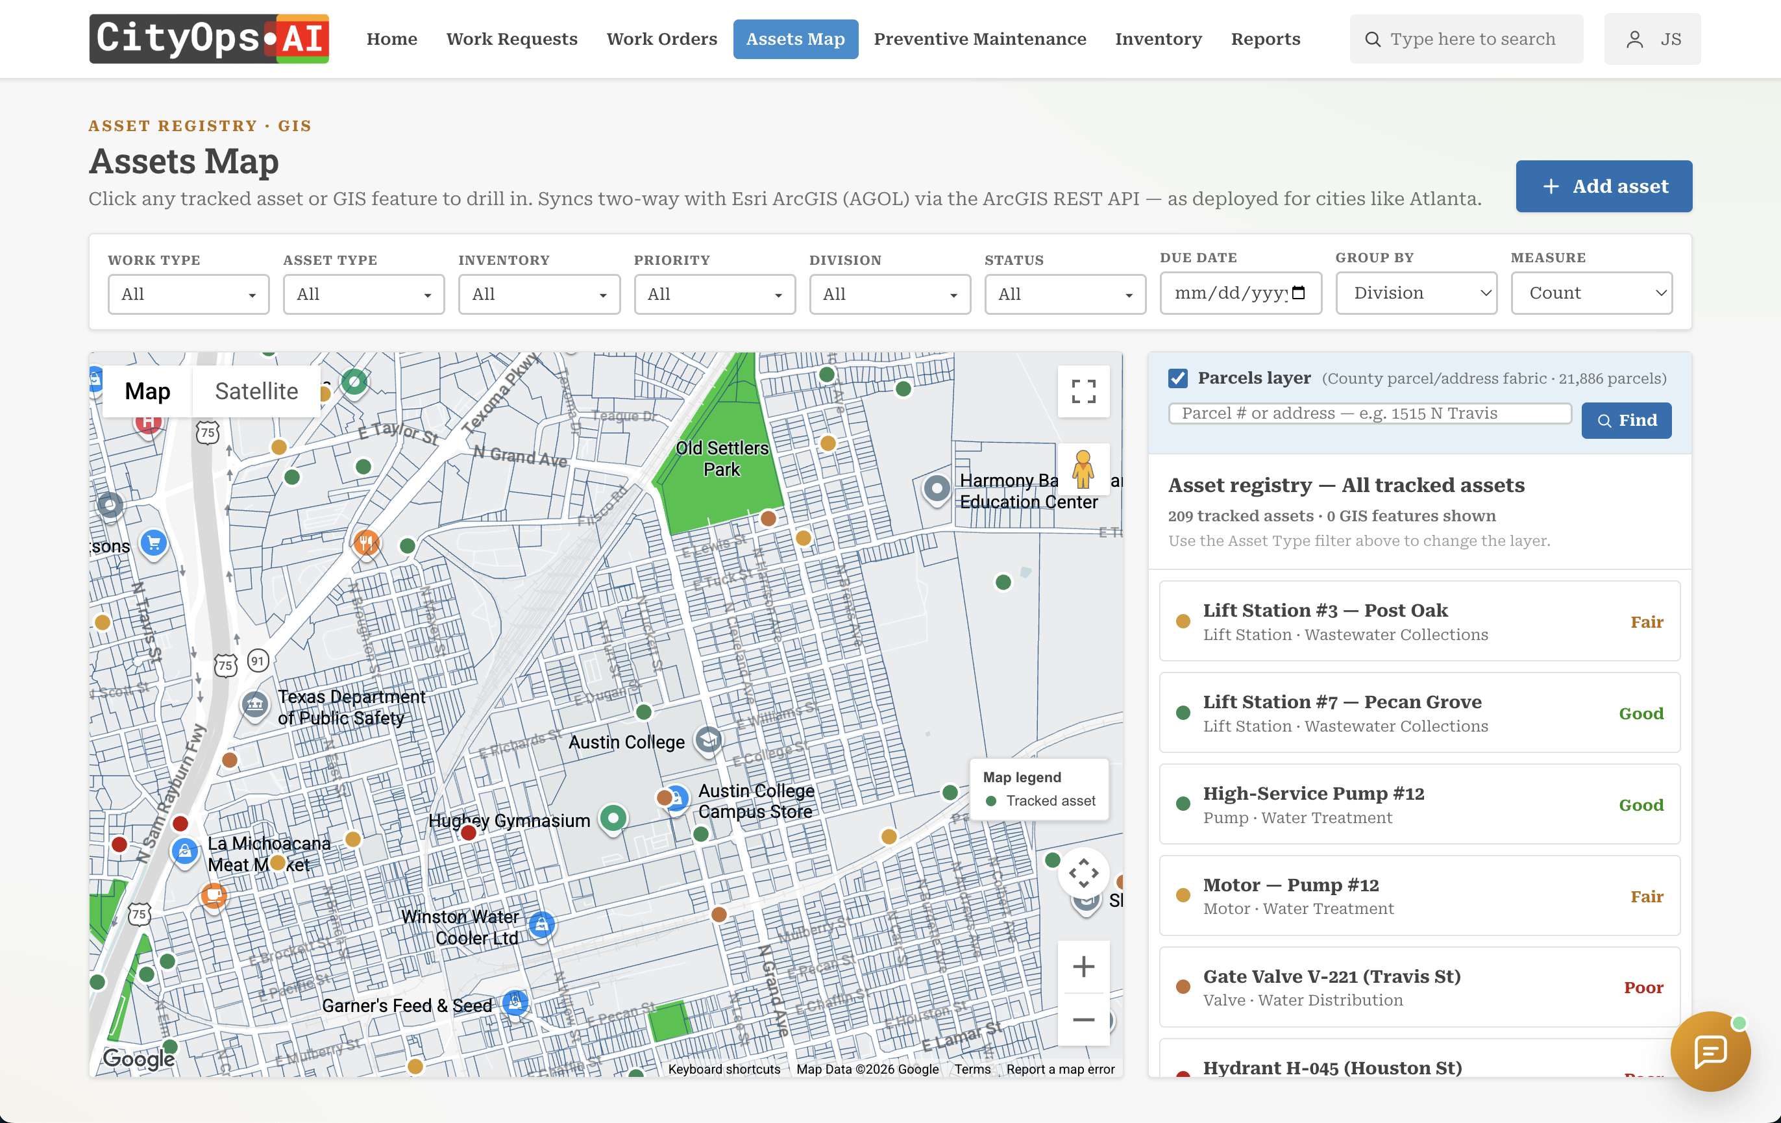Click the map camera pan control

click(x=1083, y=873)
